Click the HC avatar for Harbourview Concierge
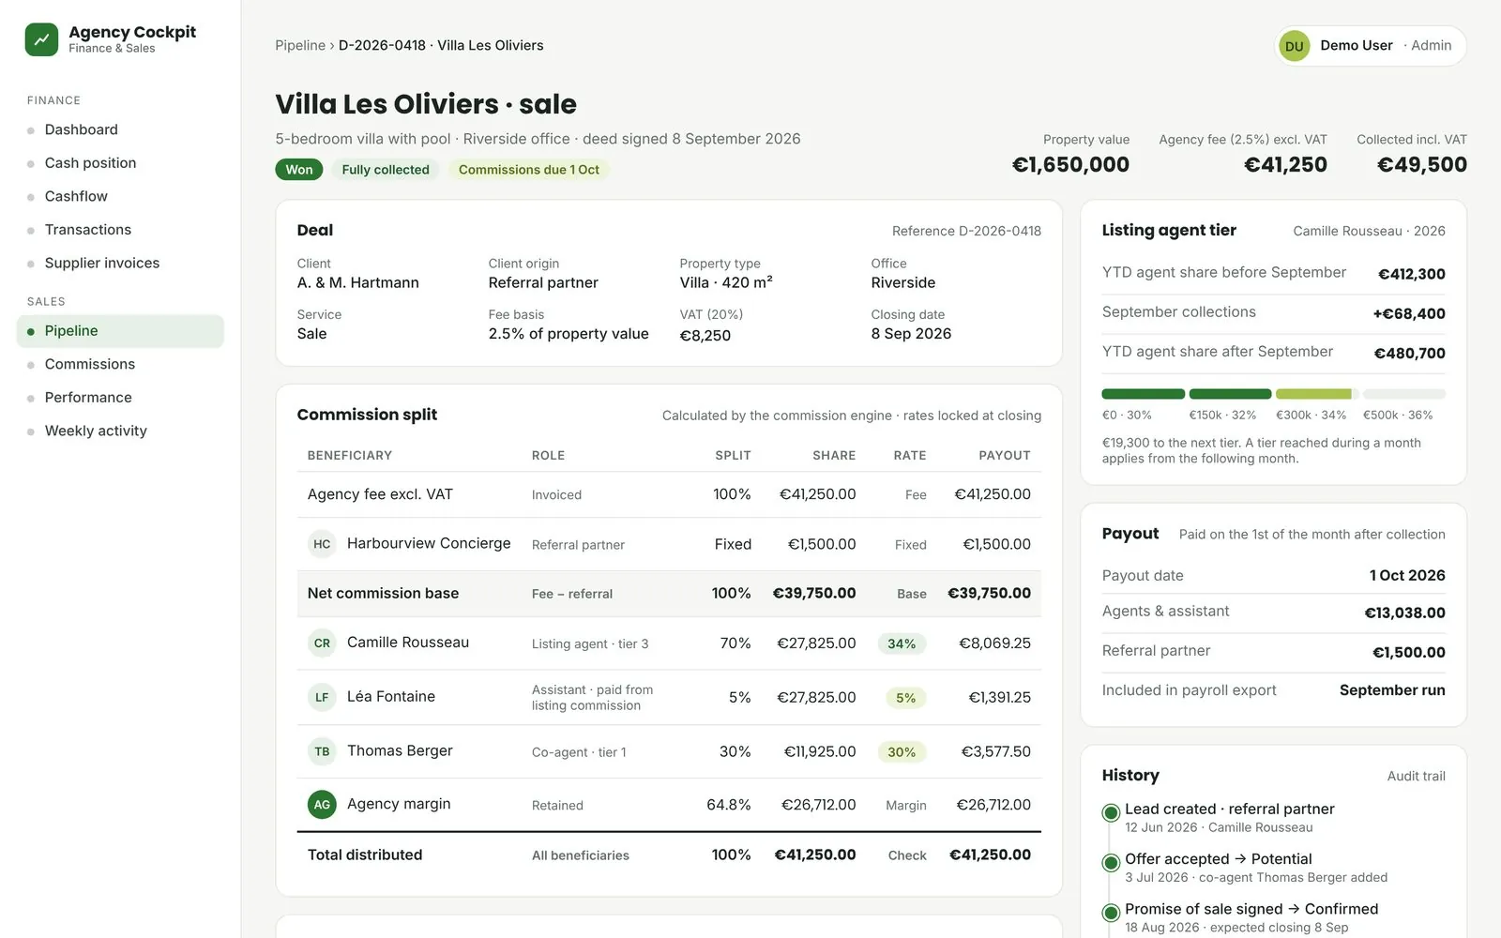This screenshot has width=1501, height=938. pyautogui.click(x=322, y=544)
